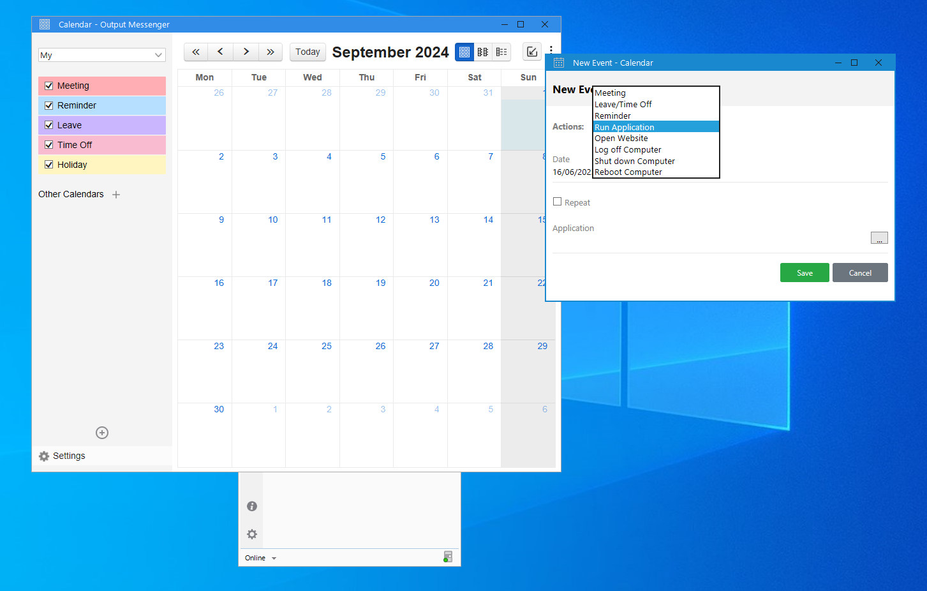Toggle the Meeting calendar checkbox

[x=49, y=86]
